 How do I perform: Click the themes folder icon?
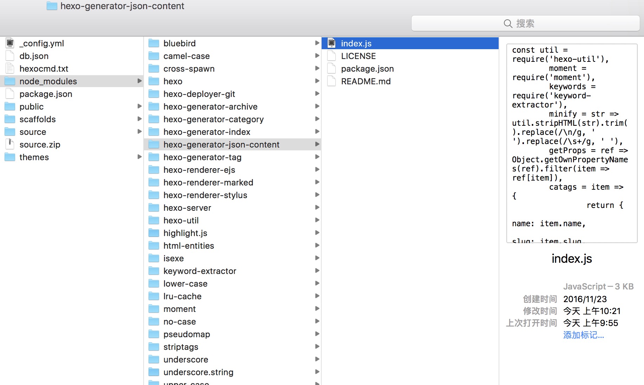(x=10, y=157)
